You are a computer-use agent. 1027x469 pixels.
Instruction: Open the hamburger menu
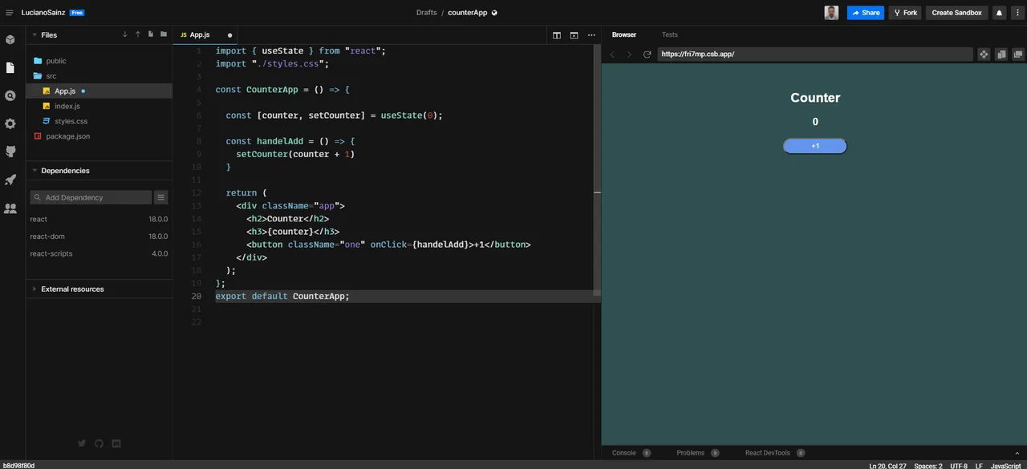tap(10, 13)
